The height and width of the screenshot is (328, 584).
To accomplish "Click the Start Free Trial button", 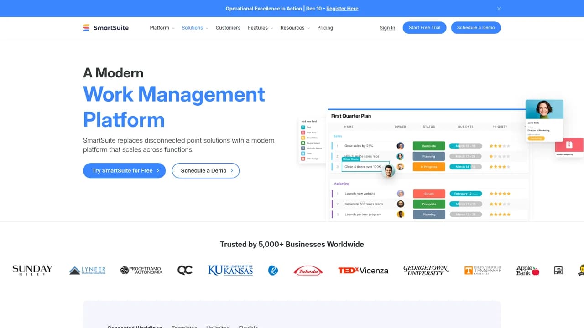I will point(425,28).
